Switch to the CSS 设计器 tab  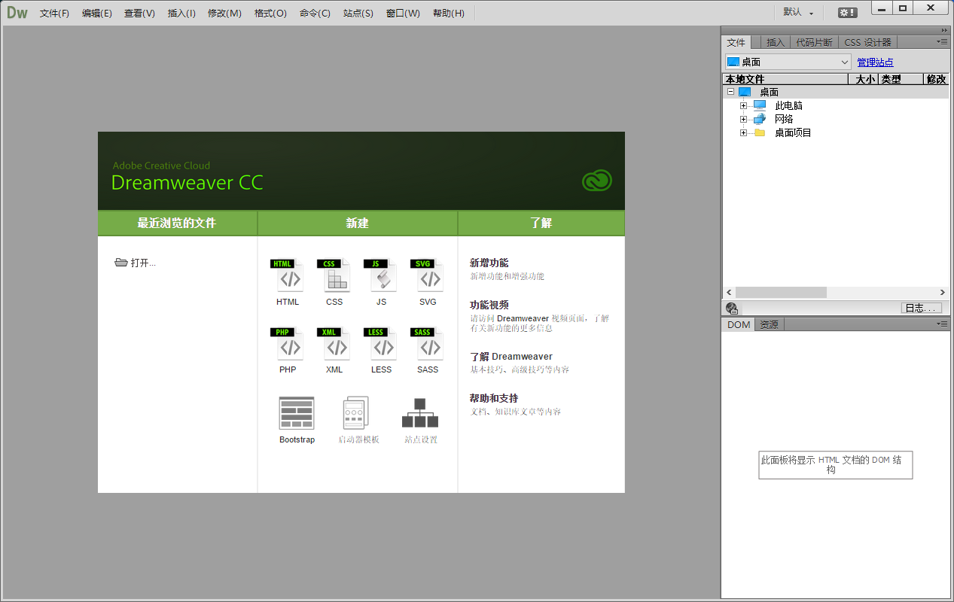[x=867, y=42]
